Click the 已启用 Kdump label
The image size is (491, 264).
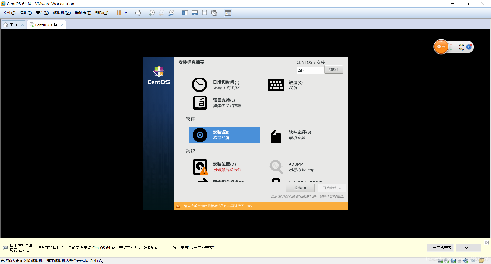coord(302,170)
